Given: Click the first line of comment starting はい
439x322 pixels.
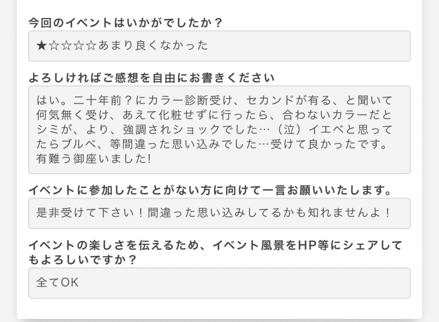Looking at the screenshot, I should pyautogui.click(x=214, y=100).
